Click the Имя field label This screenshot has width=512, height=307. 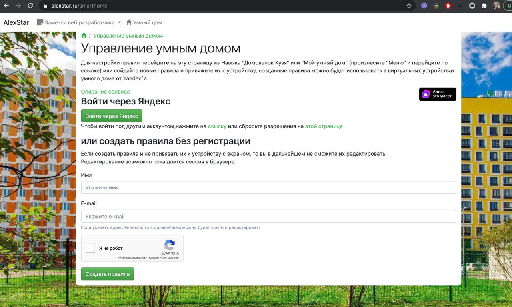86,175
